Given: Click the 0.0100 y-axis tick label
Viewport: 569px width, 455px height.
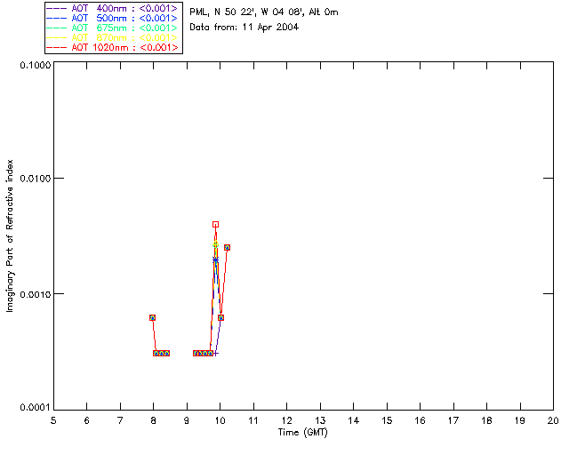Looking at the screenshot, I should pos(36,179).
